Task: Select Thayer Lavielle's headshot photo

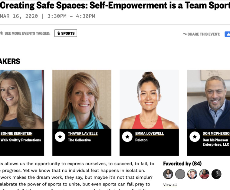Action: [82, 99]
